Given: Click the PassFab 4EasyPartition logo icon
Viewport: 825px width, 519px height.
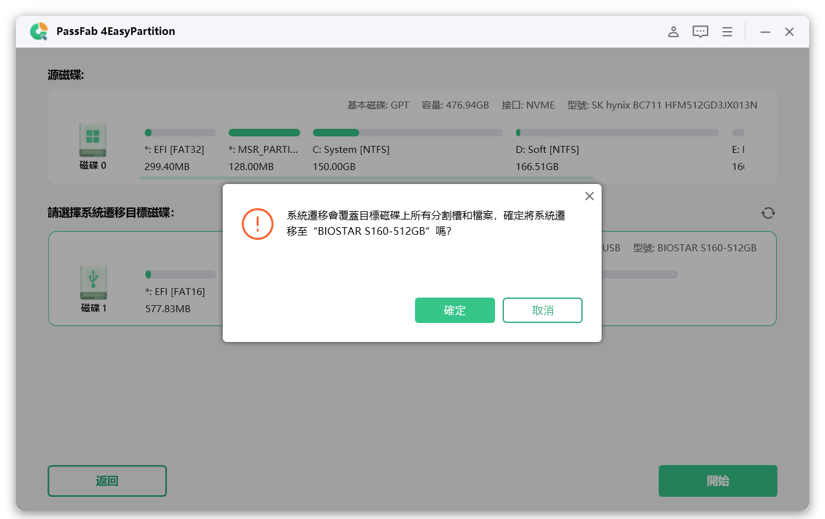Looking at the screenshot, I should [39, 32].
